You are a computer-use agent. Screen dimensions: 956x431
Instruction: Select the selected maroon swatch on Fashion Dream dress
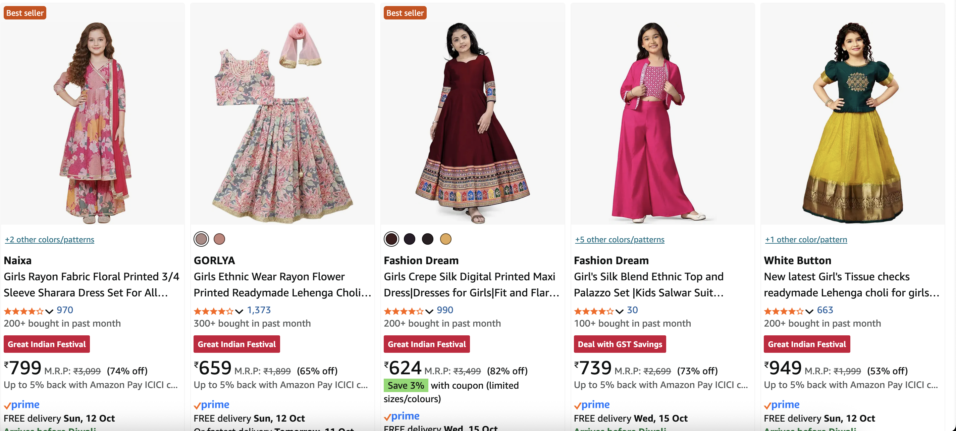[x=391, y=239]
